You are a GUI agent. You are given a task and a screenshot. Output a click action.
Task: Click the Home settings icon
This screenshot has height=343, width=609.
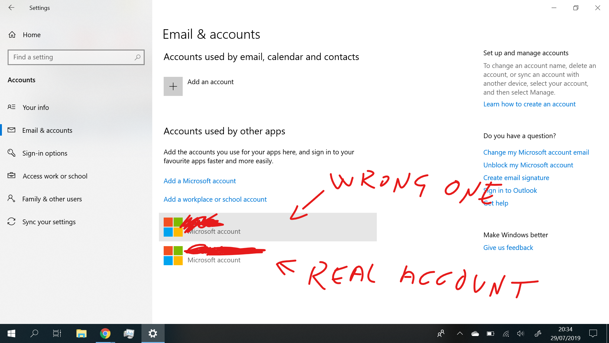coord(12,34)
